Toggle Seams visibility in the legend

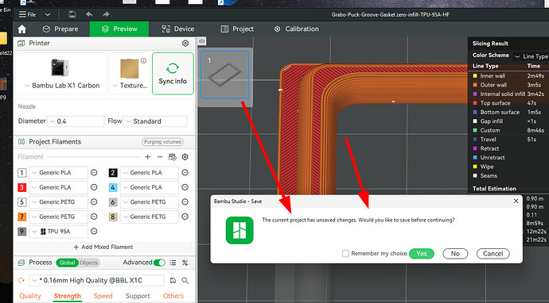[475, 175]
